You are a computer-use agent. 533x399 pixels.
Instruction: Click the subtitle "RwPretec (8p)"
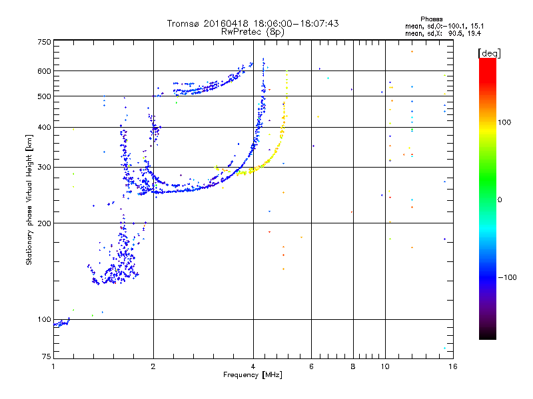click(253, 32)
